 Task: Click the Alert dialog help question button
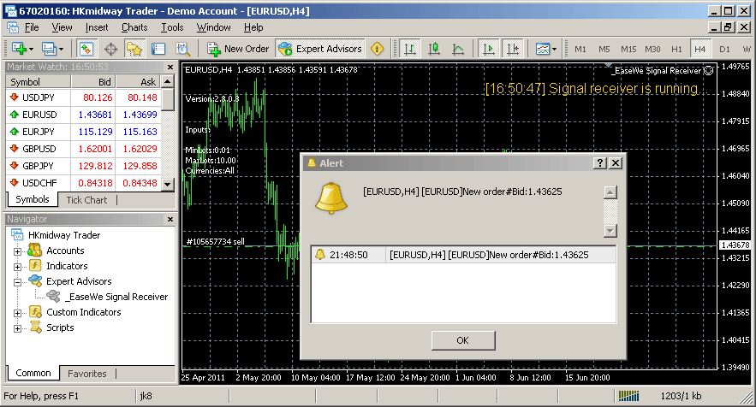click(600, 162)
